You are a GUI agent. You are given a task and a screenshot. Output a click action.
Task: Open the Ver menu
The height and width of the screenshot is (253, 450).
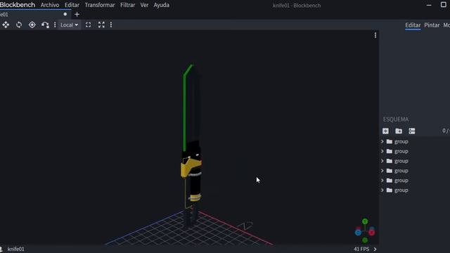[x=144, y=5]
